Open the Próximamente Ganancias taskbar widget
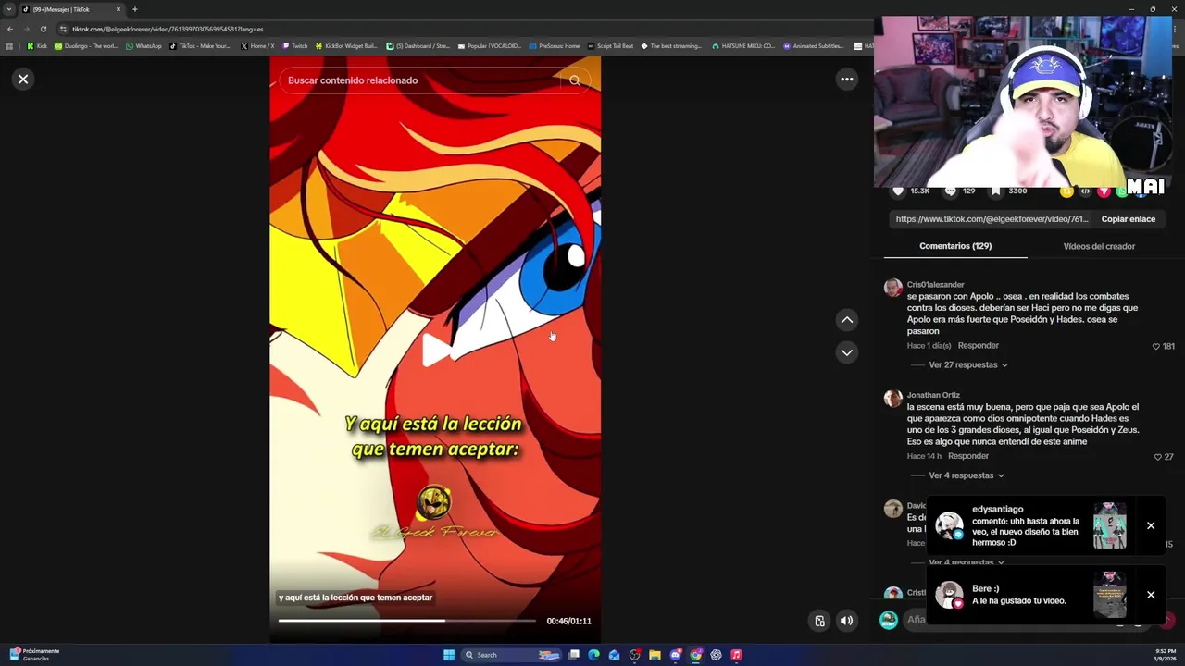Screen dimensions: 1185x666 (34, 655)
